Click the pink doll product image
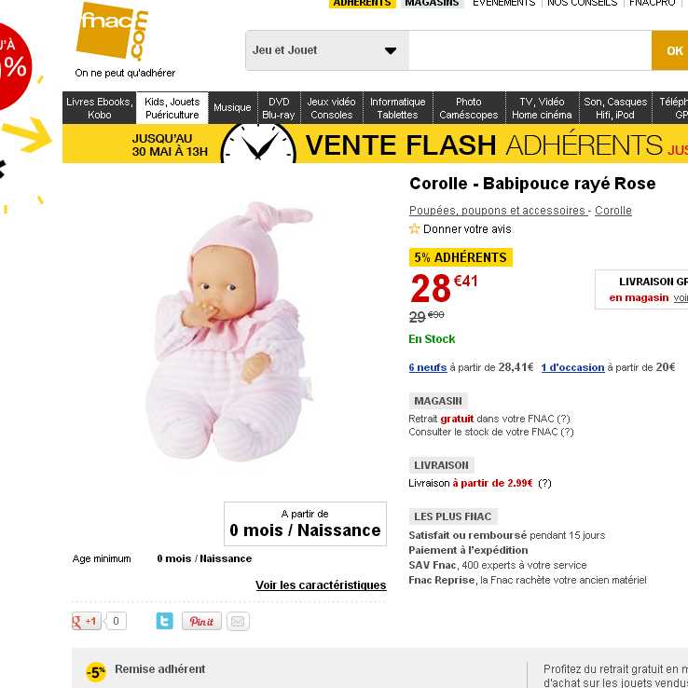Viewport: 688px width, 688px height. coord(229,332)
